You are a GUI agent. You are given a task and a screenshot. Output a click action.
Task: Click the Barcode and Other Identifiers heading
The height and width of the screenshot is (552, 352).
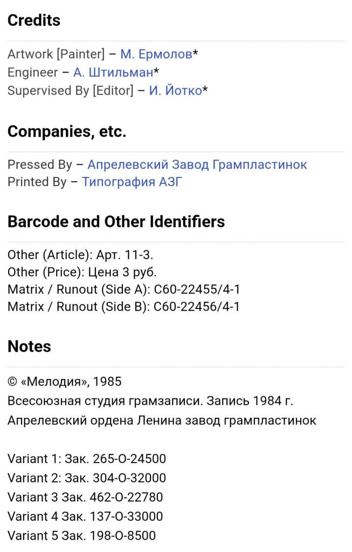116,222
